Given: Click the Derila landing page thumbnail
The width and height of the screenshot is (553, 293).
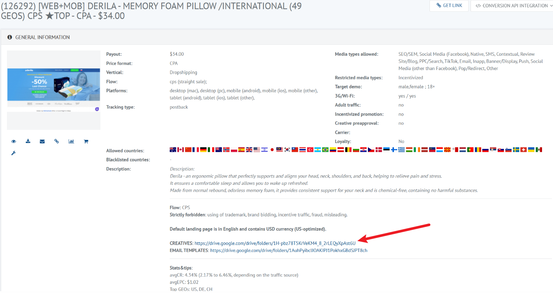Looking at the screenshot, I should (54, 90).
